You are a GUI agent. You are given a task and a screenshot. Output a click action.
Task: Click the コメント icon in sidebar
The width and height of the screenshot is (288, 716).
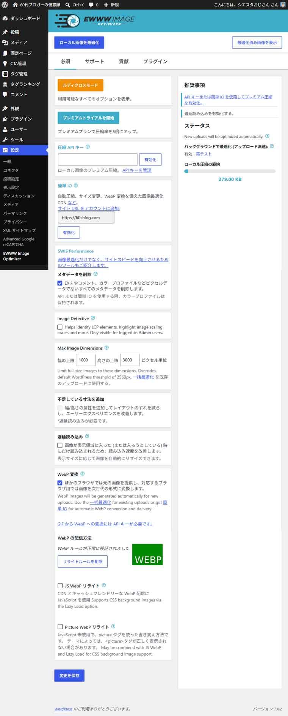tap(5, 95)
